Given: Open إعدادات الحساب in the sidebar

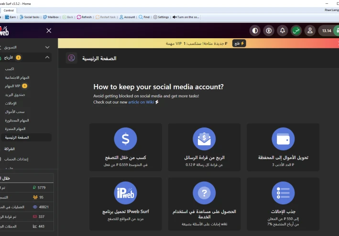Looking at the screenshot, I should pyautogui.click(x=16, y=159).
